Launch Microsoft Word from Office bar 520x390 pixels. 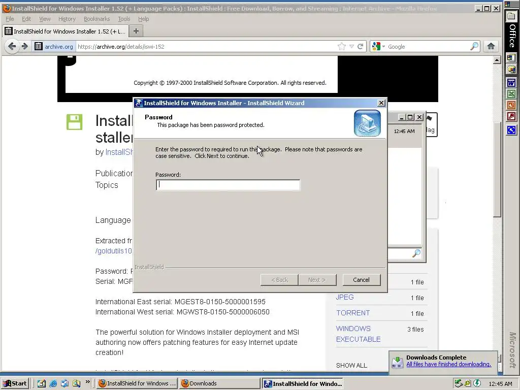point(511,83)
